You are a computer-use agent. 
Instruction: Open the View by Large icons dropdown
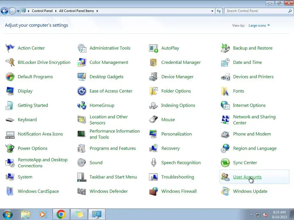coord(259,25)
